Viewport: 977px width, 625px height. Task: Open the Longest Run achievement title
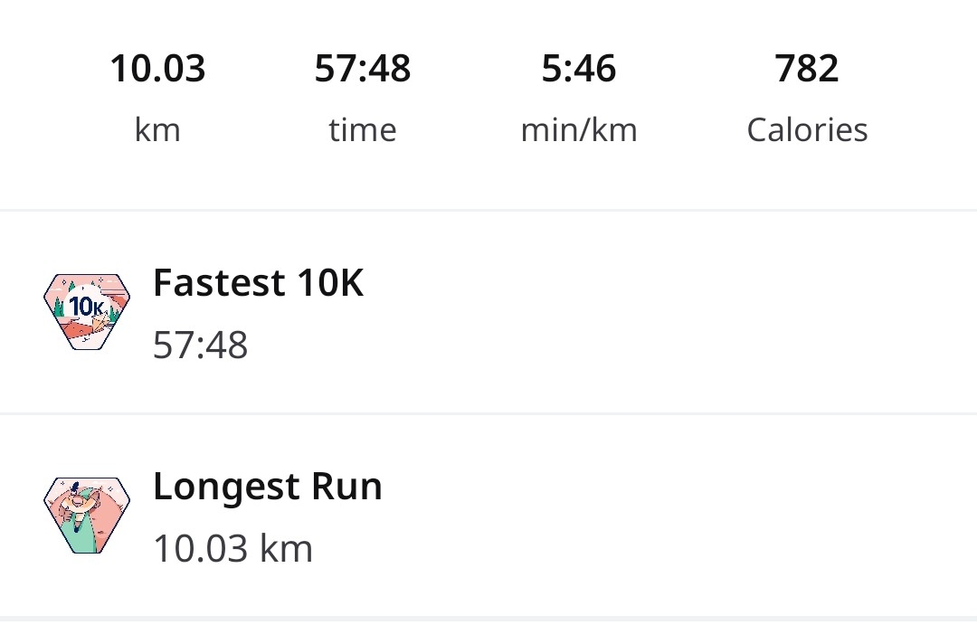point(267,487)
